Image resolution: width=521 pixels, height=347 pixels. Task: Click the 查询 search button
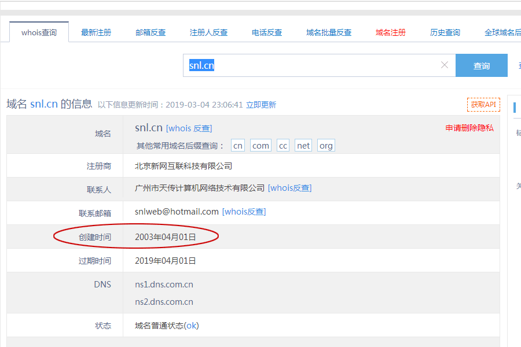click(x=481, y=66)
